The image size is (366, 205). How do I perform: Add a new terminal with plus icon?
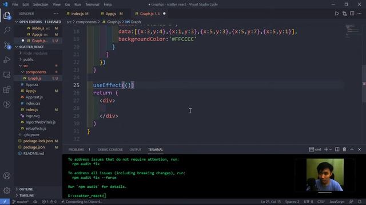tap(326, 149)
